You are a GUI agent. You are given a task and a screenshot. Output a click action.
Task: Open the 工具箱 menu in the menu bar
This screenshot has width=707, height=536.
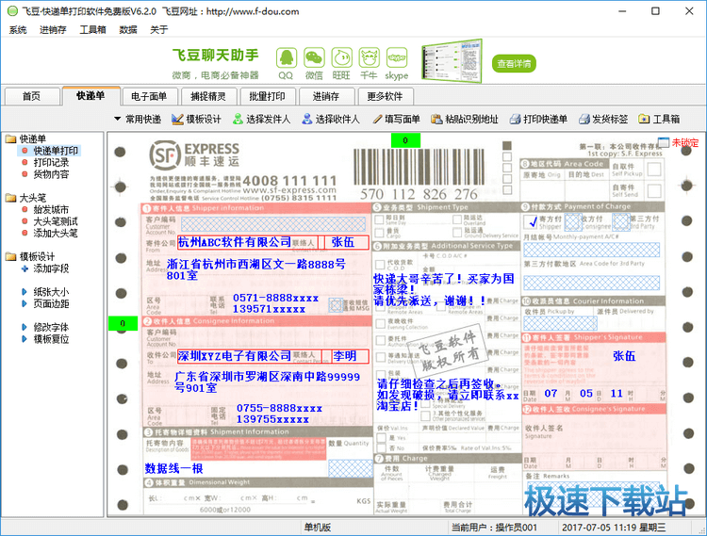click(x=93, y=30)
